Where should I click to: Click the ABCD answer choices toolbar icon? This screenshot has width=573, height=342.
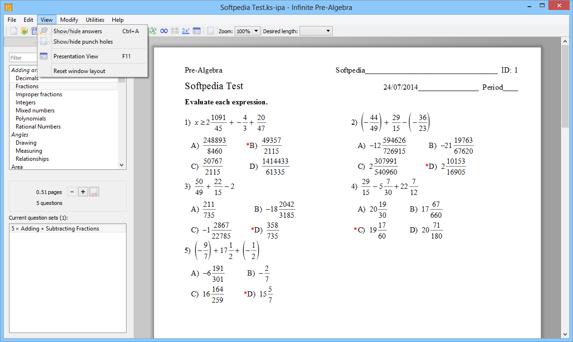click(175, 31)
